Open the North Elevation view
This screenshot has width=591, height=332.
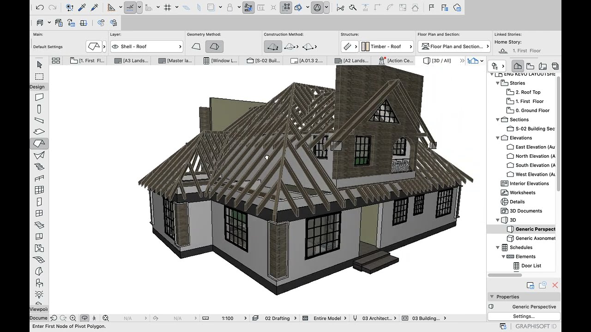(x=535, y=156)
